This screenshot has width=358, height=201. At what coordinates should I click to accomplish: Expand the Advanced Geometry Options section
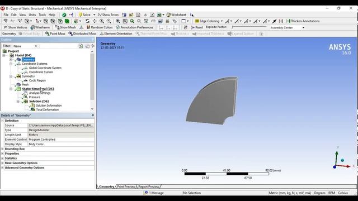point(2,167)
